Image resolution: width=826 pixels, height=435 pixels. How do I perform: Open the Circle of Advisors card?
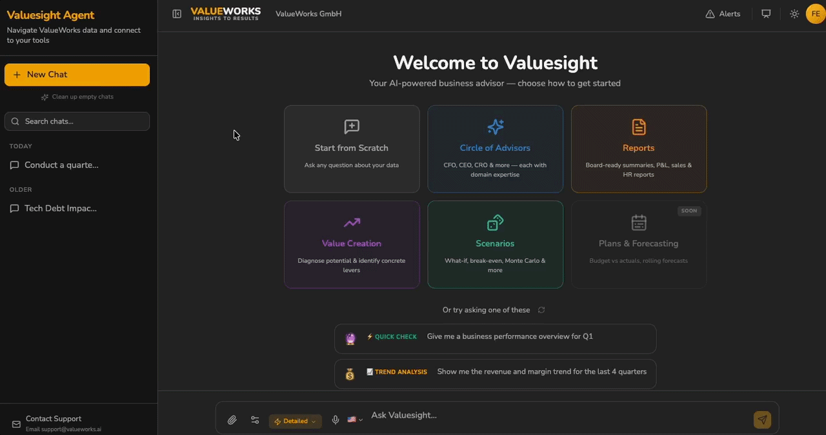click(495, 149)
